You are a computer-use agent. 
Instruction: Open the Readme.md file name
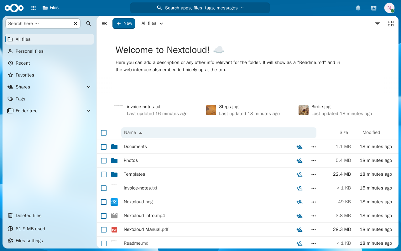136,243
